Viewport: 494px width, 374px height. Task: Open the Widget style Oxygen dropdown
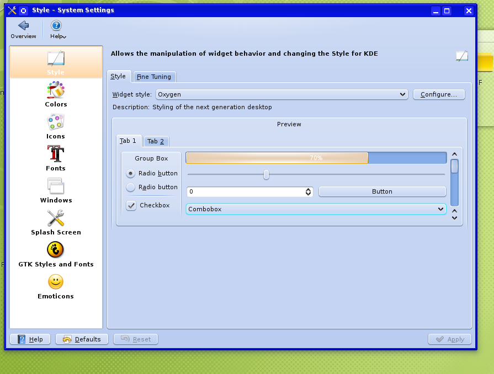[281, 94]
